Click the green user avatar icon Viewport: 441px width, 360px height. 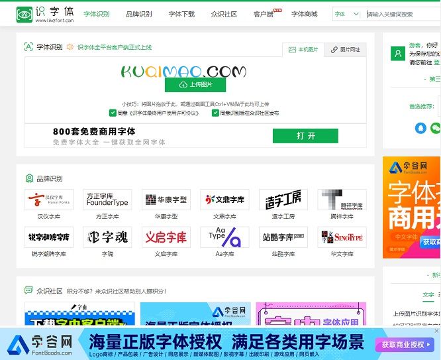tap(398, 54)
